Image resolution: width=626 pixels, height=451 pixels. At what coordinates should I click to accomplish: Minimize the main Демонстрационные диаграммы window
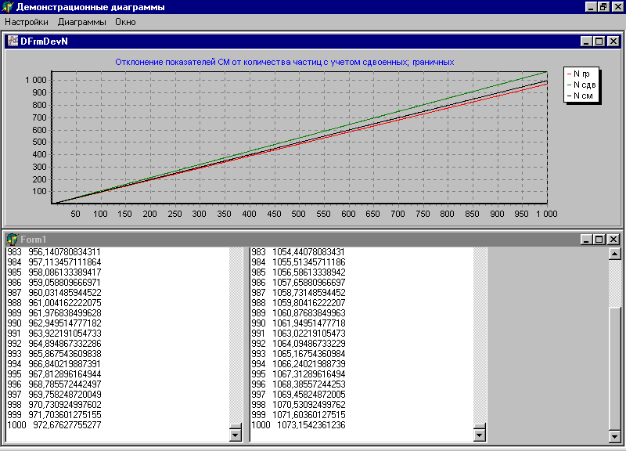coord(591,7)
